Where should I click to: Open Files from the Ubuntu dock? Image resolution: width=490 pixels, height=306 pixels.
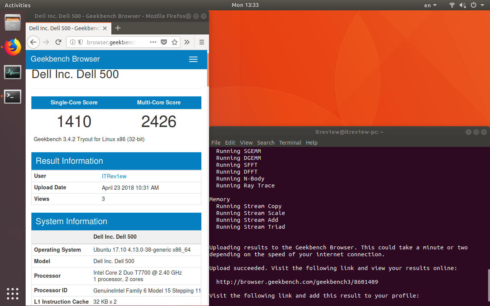(13, 23)
